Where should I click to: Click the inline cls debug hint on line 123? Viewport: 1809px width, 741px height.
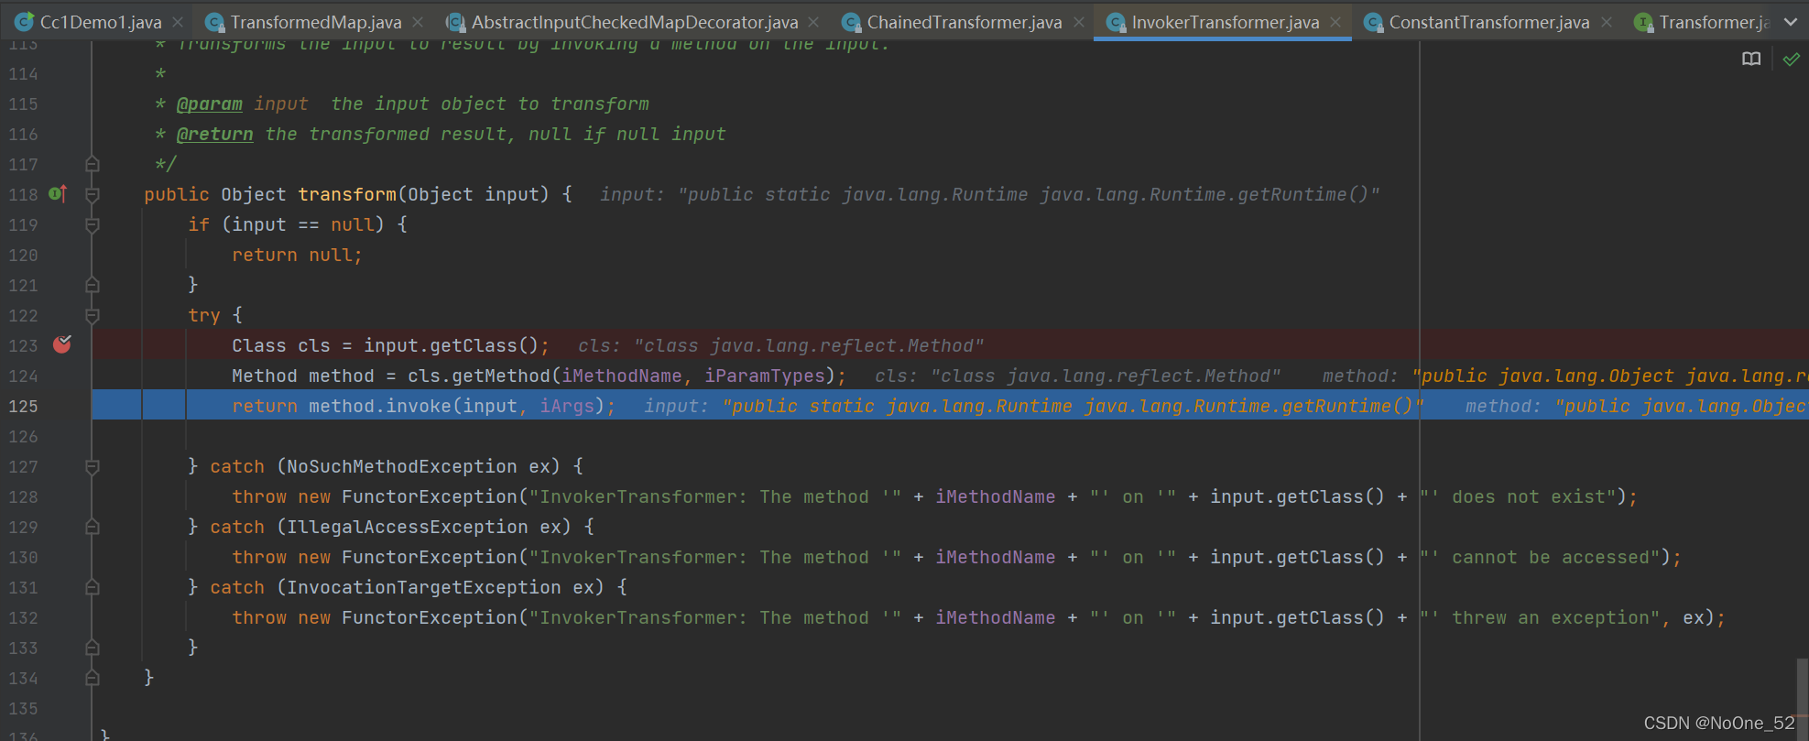(781, 345)
